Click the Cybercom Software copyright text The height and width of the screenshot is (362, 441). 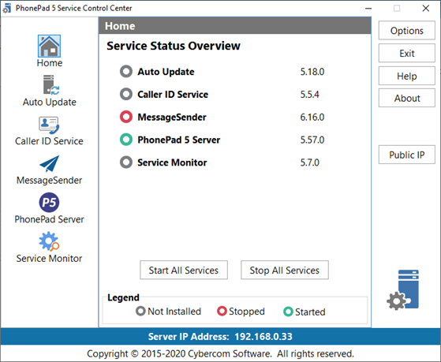click(x=220, y=353)
